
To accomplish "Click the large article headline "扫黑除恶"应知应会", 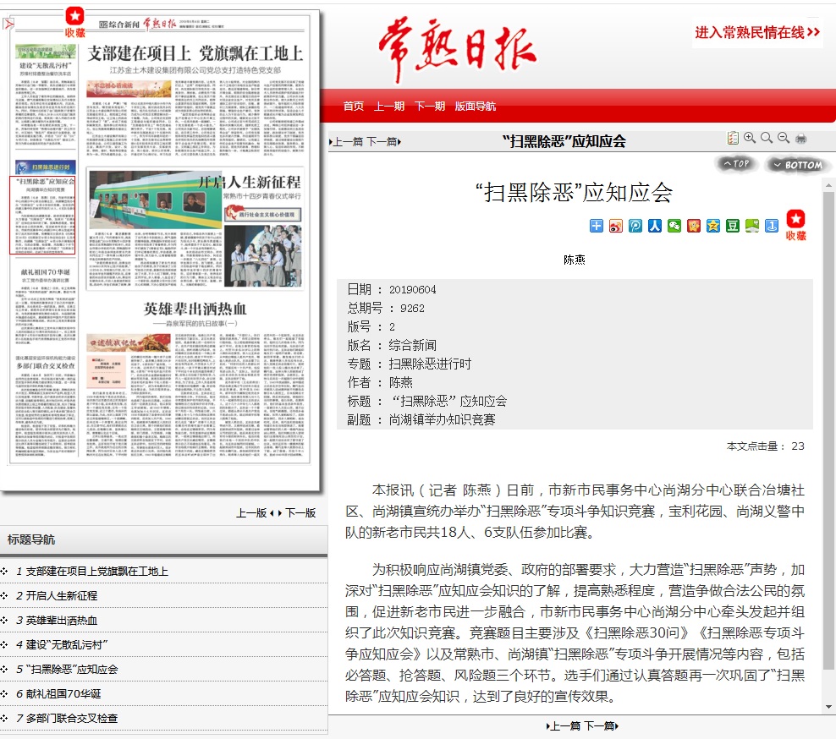I will click(574, 192).
